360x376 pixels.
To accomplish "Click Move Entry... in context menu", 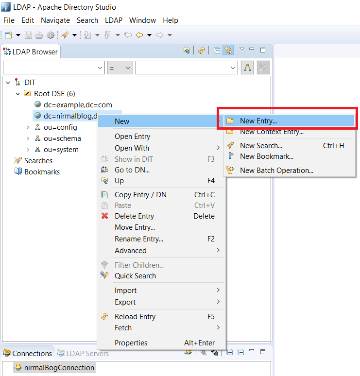I will pyautogui.click(x=161, y=227).
